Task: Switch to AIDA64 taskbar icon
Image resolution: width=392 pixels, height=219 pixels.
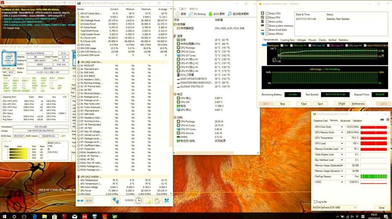Action: tap(85, 216)
